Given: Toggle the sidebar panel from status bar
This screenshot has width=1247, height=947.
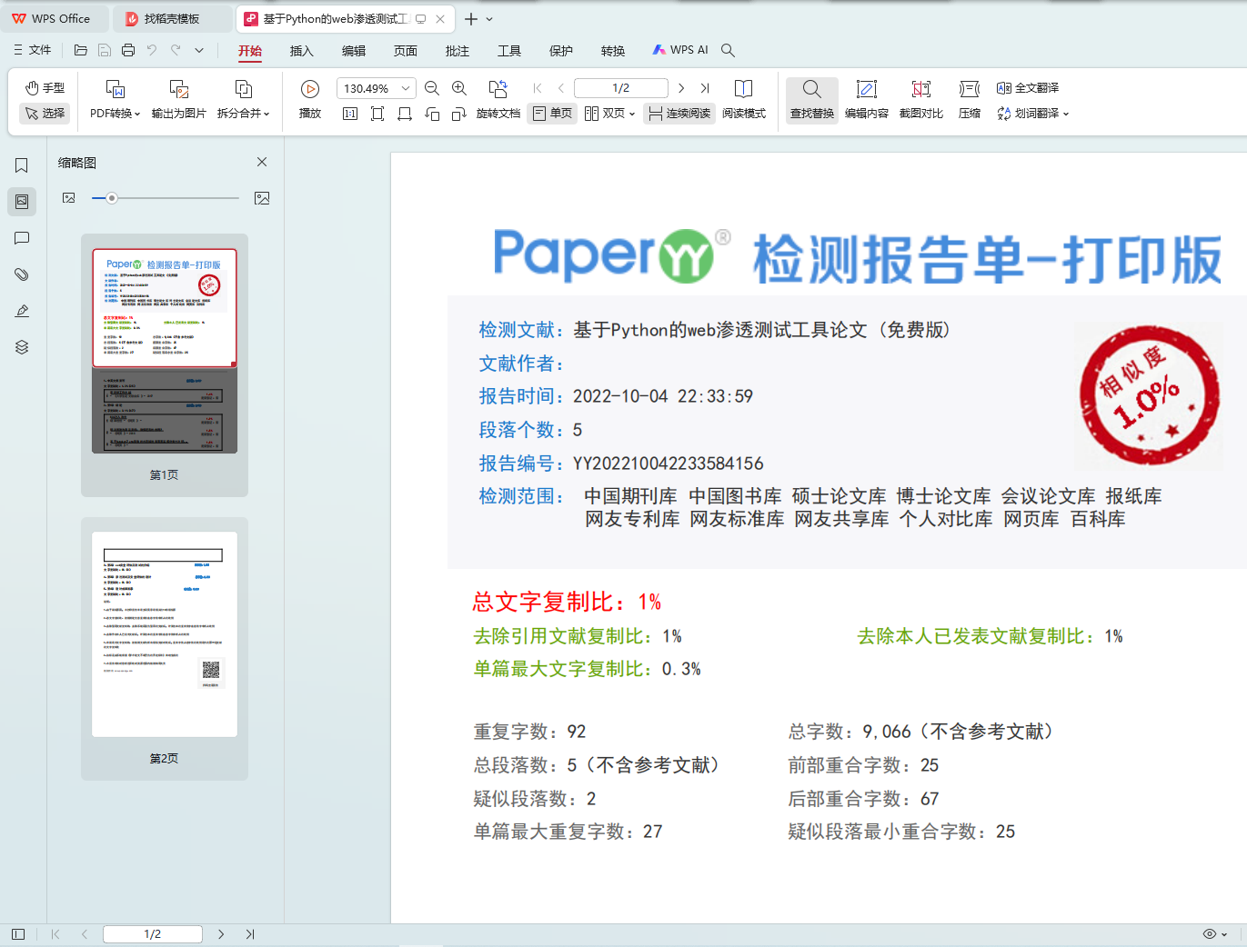Looking at the screenshot, I should tap(18, 934).
